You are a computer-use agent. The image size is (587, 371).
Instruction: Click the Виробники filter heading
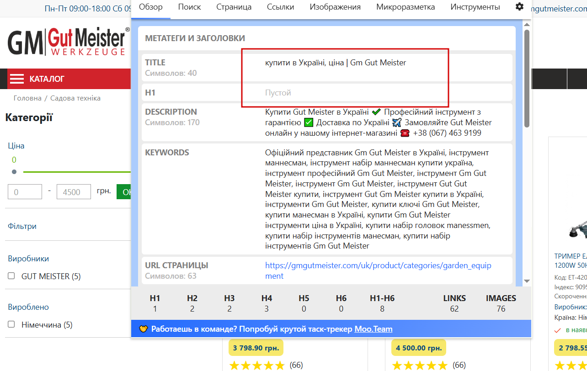[x=28, y=259]
